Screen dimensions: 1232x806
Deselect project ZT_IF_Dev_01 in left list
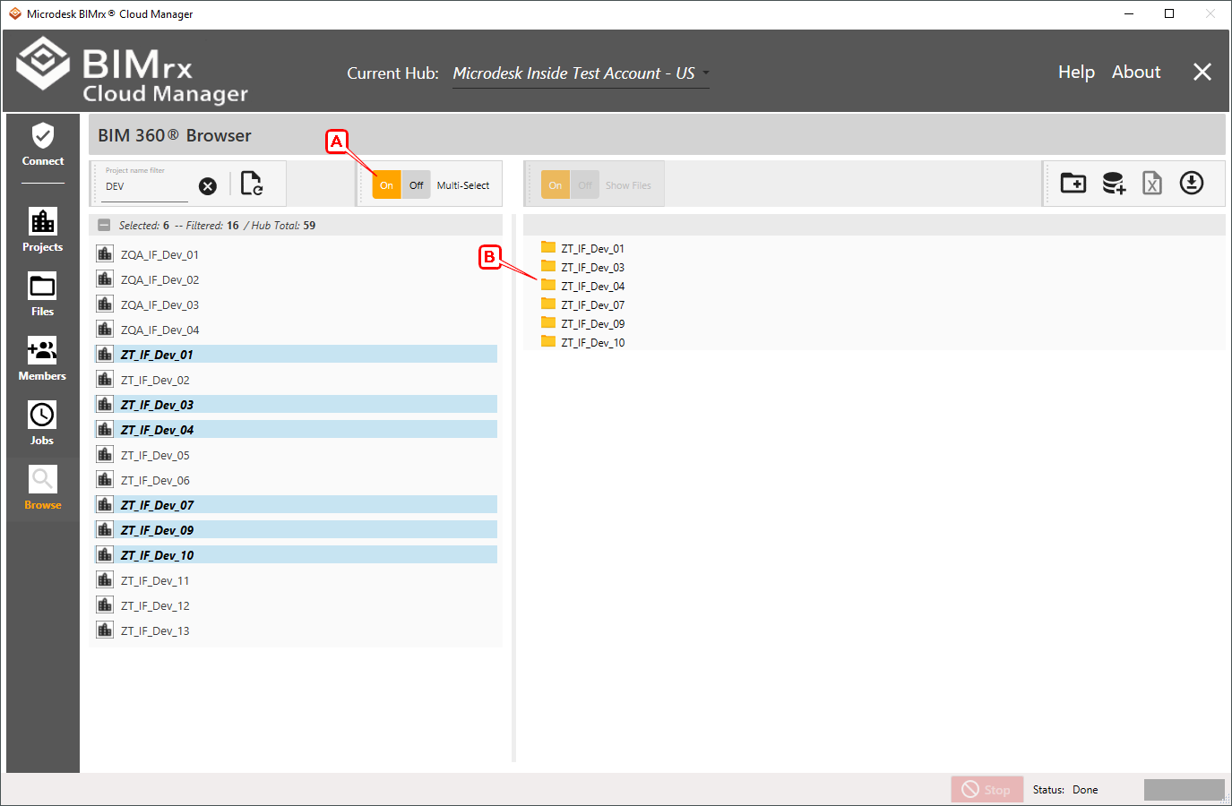click(x=296, y=355)
